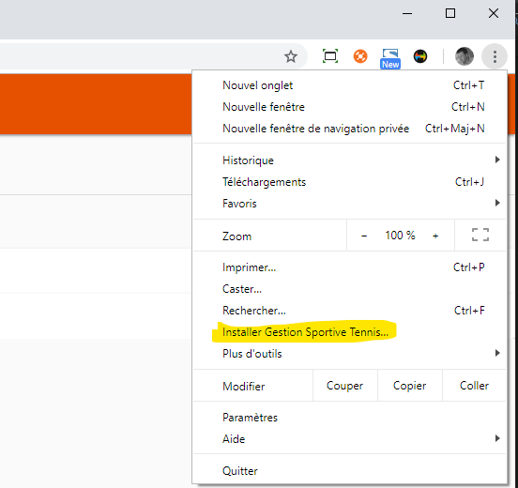Select Quitter to exit Chrome

pos(349,470)
